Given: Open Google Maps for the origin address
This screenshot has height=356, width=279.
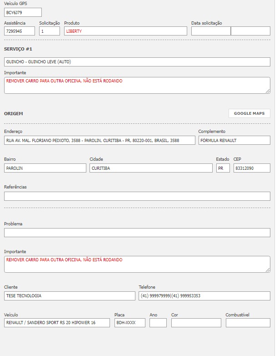Looking at the screenshot, I should [249, 113].
